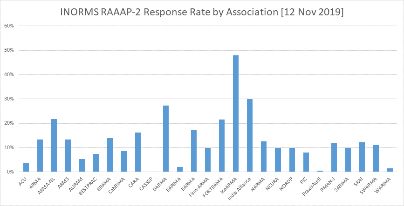Viewport: 404px width, 206px height.
Task: Select the BRAMA bar
Action: point(110,155)
